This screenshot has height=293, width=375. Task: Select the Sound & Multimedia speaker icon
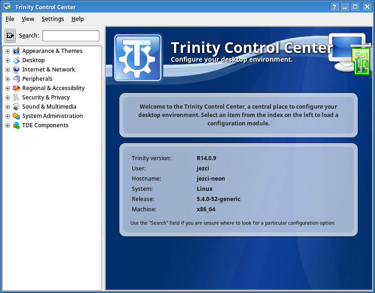coord(16,106)
